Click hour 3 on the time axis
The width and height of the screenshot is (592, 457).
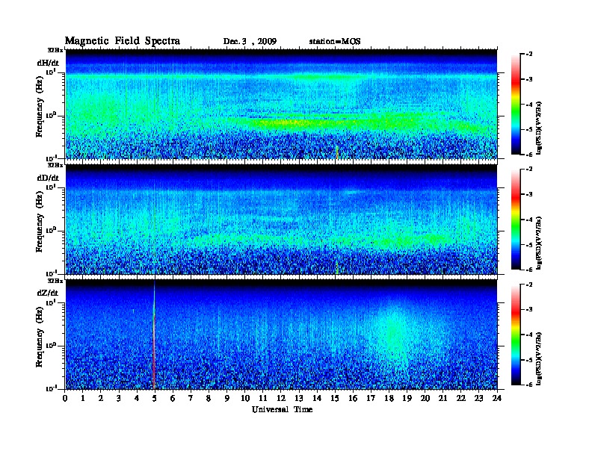point(119,399)
